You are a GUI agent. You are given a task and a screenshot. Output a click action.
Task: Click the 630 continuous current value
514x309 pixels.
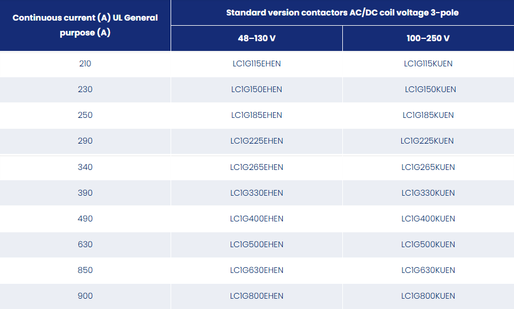tap(85, 244)
